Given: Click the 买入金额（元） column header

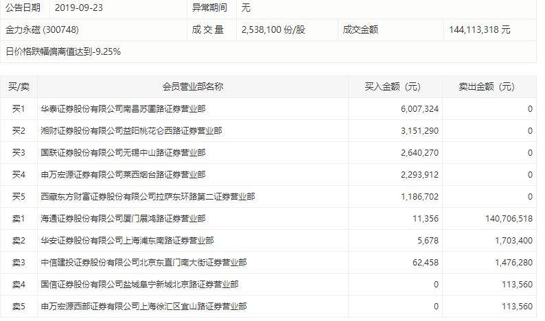Looking at the screenshot, I should point(395,87).
